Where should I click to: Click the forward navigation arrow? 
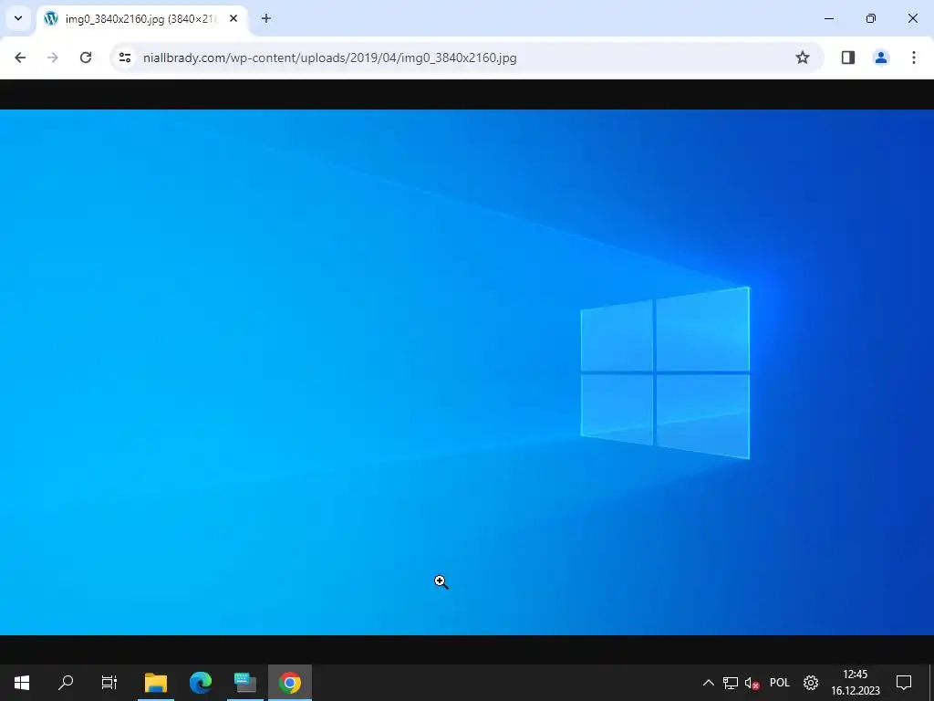pos(52,58)
